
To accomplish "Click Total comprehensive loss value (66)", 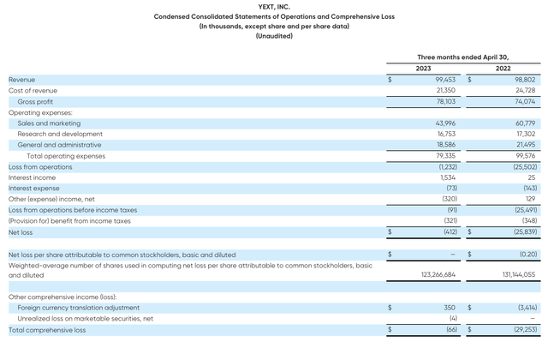I will pyautogui.click(x=451, y=329).
